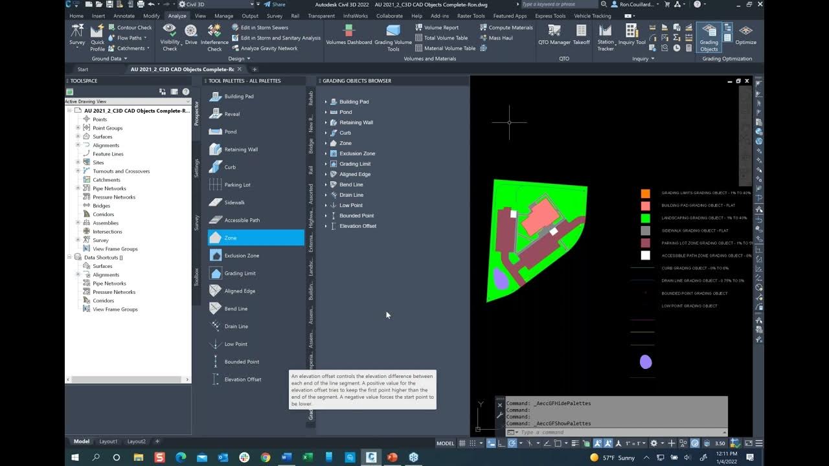Click Edit in Storm Sewers
Viewport: 829px width, 466px height.
point(260,28)
